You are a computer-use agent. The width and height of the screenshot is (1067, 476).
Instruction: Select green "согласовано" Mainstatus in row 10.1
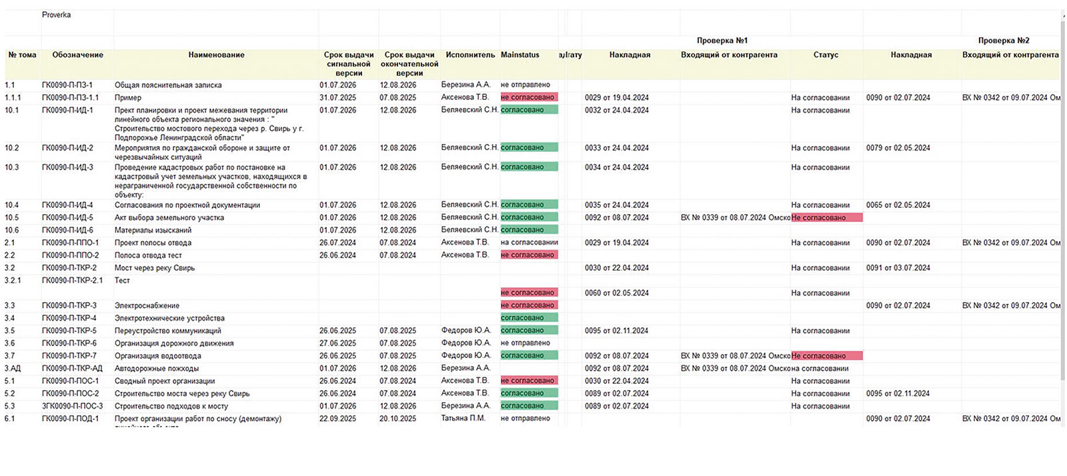(x=528, y=110)
